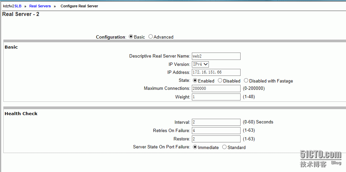
Task: Click the Health Check section title
Action: click(x=21, y=114)
